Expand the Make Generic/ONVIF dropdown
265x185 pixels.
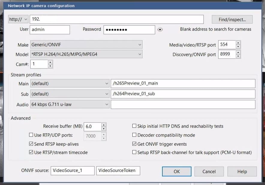coord(86,45)
